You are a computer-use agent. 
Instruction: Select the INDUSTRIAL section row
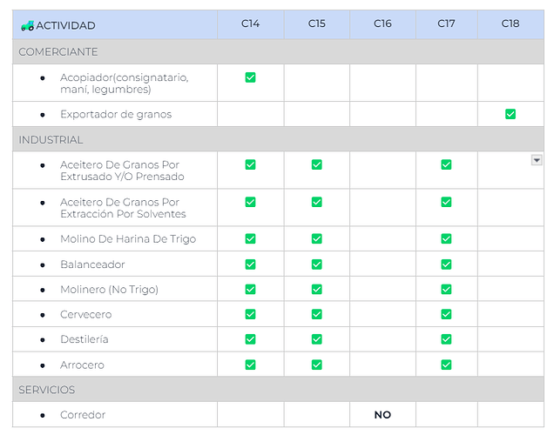pos(51,140)
